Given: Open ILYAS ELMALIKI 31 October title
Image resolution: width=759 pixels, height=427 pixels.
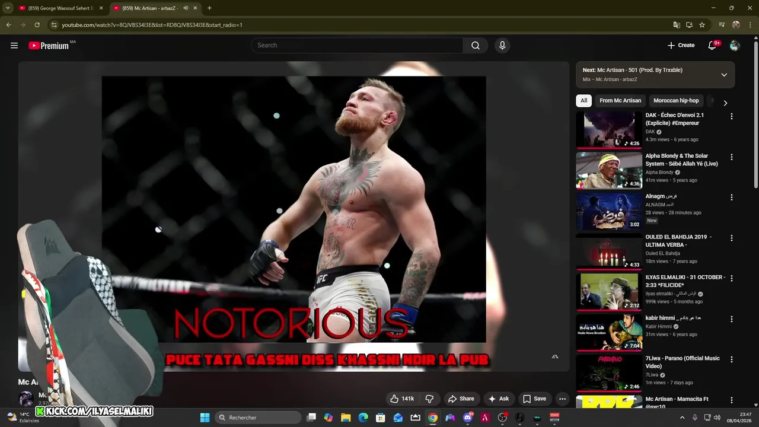Looking at the screenshot, I should tap(685, 281).
